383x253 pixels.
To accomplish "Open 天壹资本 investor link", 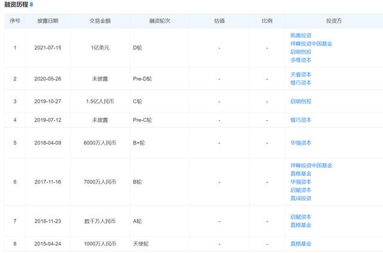I will 300,75.
